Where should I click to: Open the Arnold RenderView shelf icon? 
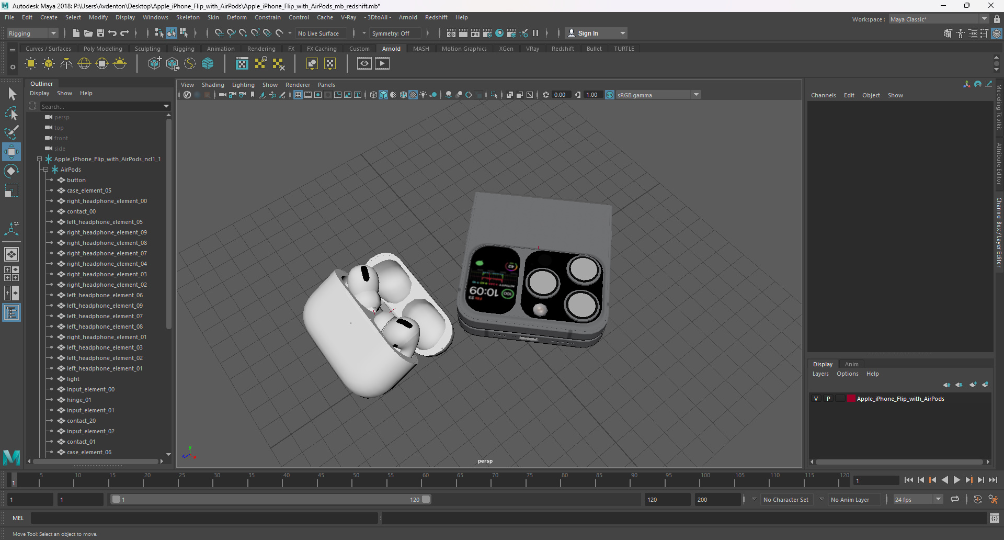point(364,64)
